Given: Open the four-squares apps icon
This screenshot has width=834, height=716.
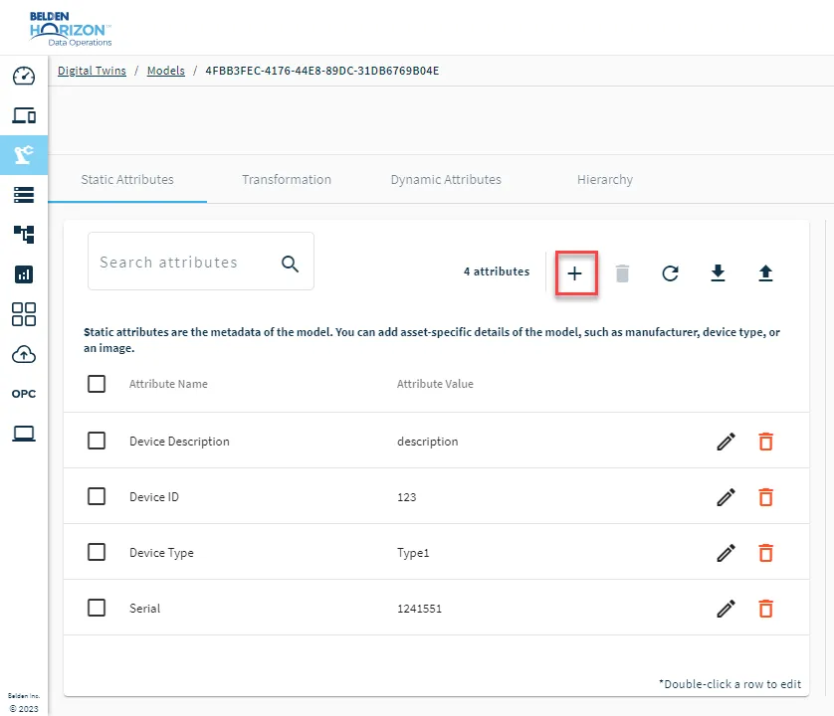Looking at the screenshot, I should click(x=24, y=314).
